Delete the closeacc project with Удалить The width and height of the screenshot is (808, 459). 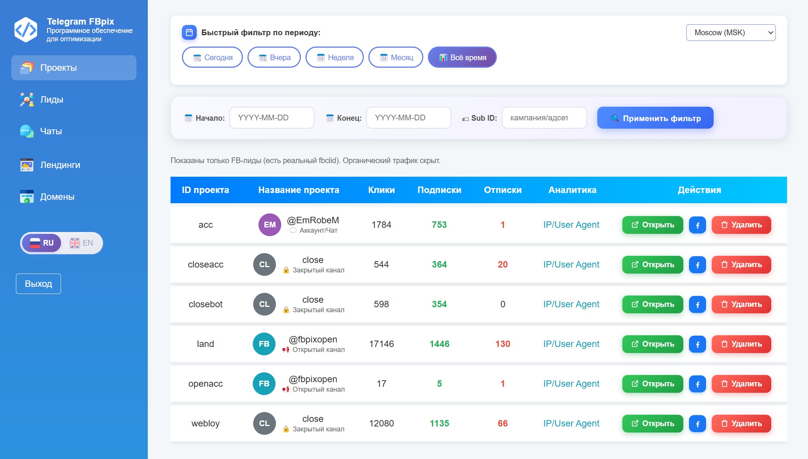(x=741, y=265)
